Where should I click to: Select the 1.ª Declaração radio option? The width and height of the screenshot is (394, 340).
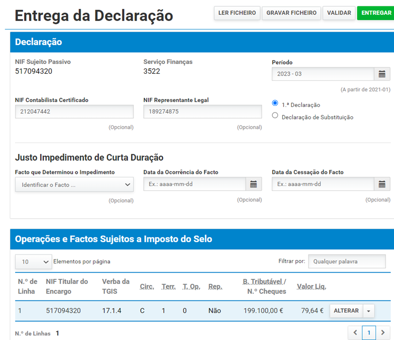(275, 104)
